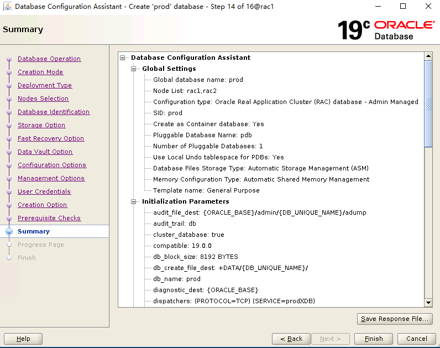The height and width of the screenshot is (348, 440).
Task: Open the Management Options step
Action: 51,178
